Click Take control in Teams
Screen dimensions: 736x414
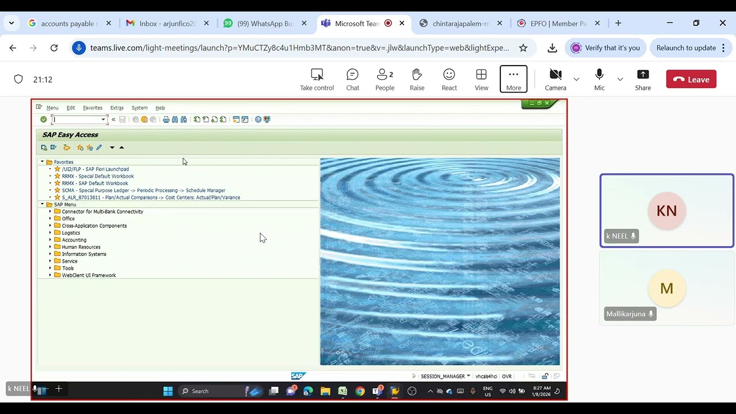317,79
